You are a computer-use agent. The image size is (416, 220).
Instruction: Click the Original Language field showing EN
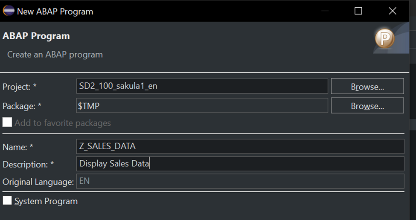(x=240, y=181)
